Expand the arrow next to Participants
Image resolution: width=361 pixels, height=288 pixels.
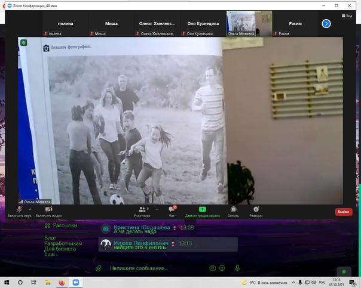pyautogui.click(x=157, y=209)
